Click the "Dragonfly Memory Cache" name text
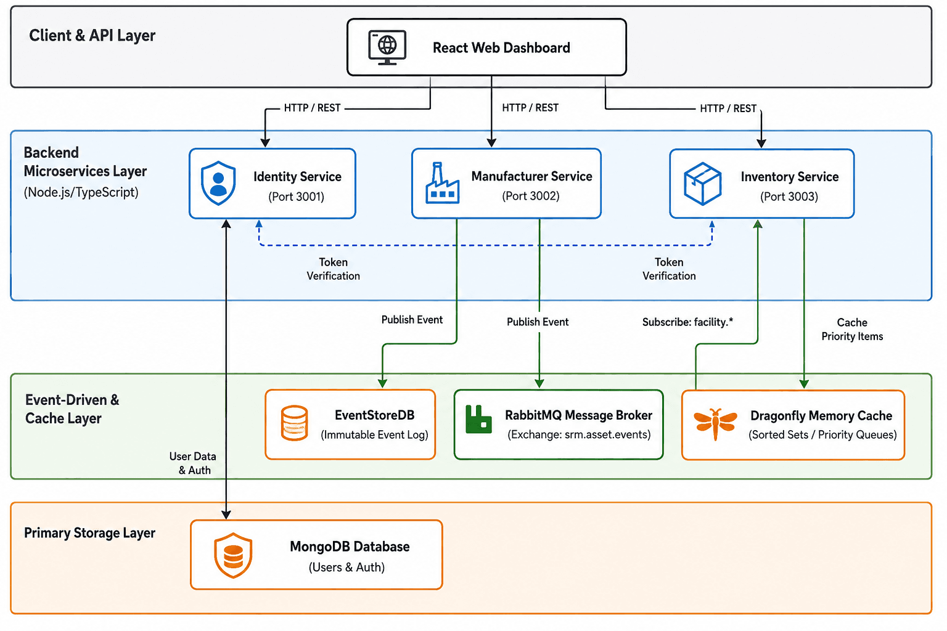947x631 pixels. coord(821,416)
